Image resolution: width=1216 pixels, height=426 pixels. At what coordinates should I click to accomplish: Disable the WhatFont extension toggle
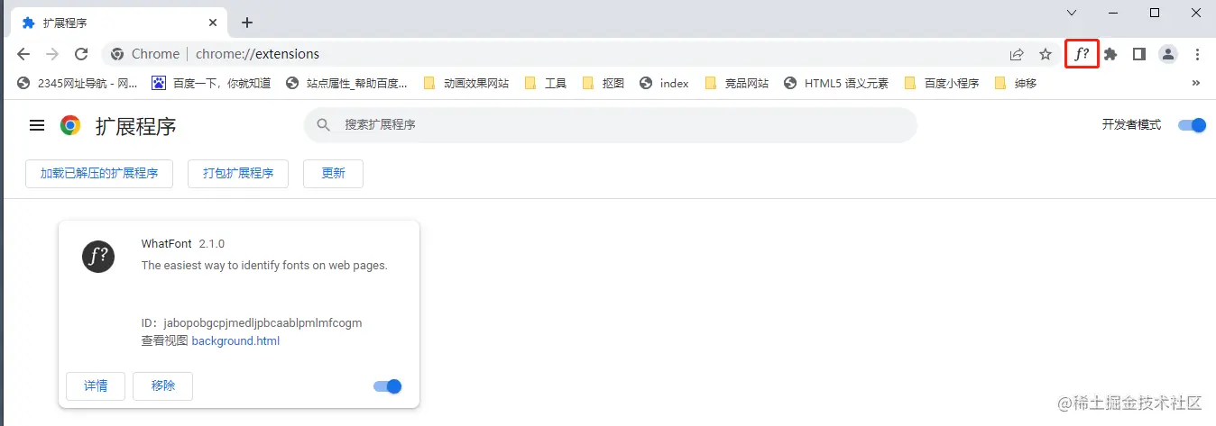tap(387, 386)
